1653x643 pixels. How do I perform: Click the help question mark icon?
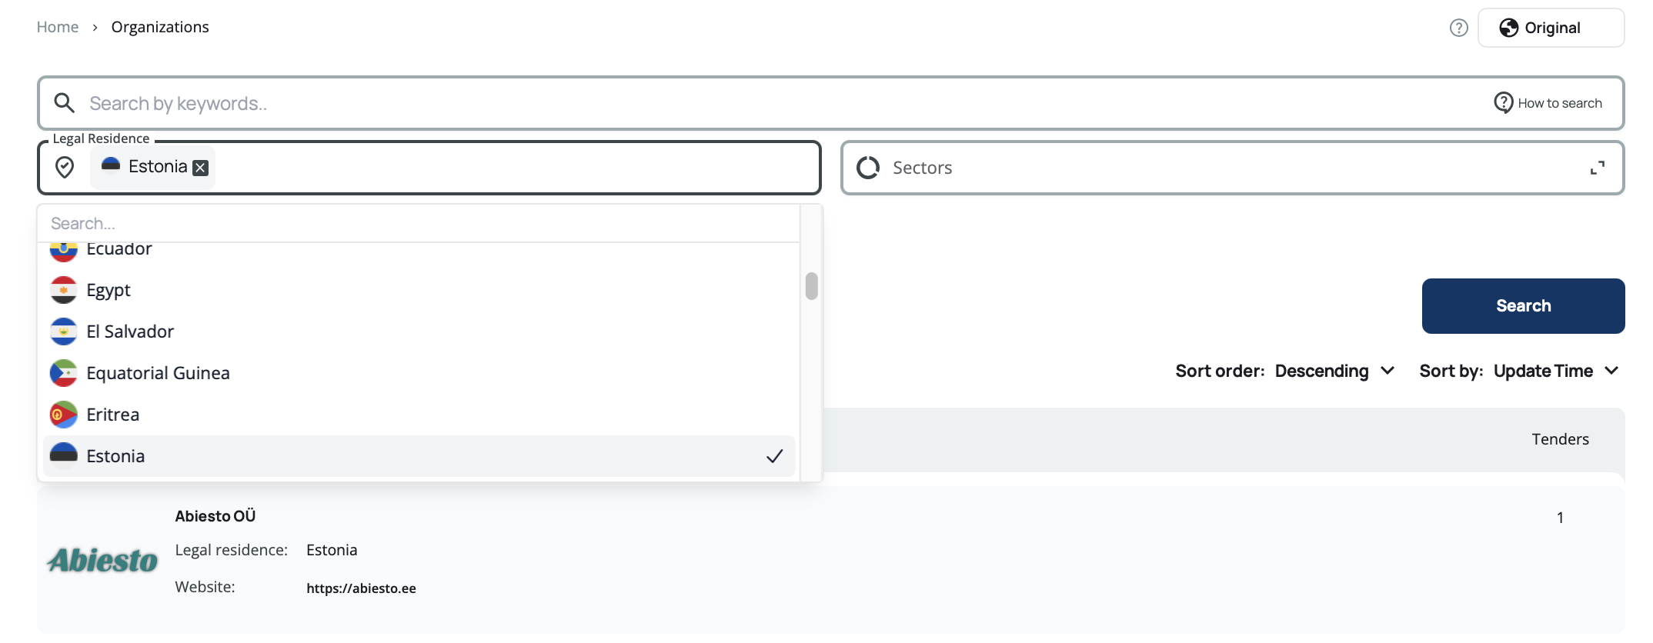1458,28
